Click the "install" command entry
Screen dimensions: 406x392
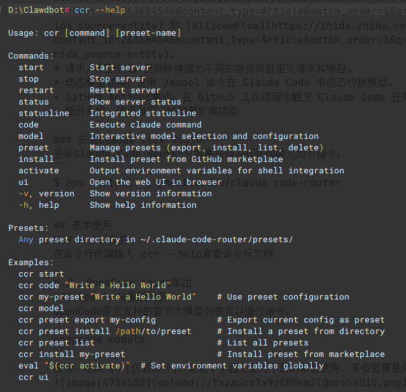coord(36,159)
